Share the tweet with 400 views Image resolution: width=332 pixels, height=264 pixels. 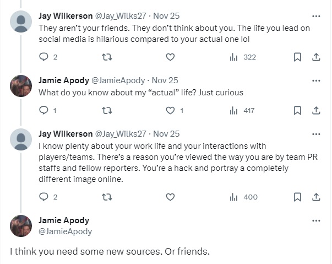(316, 197)
